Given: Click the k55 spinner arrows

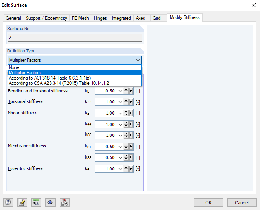Looking at the screenshot, I should (x=126, y=135).
